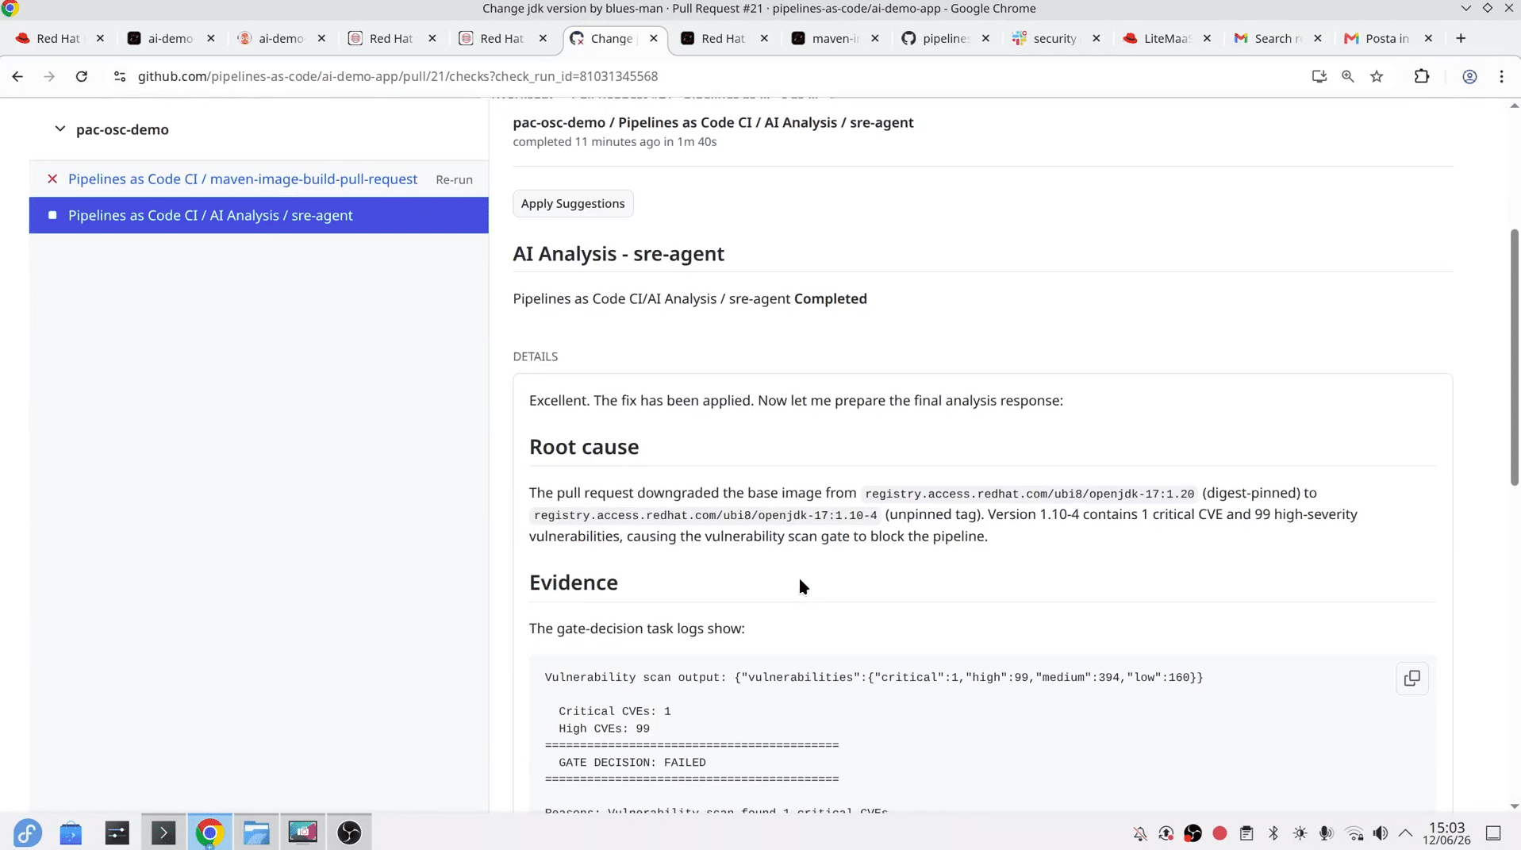This screenshot has height=850, width=1521.
Task: Close the Change jdk version tab
Action: coord(653,38)
